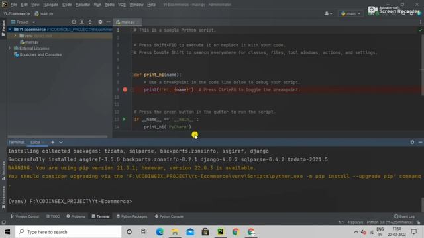Launch Microsoft Edge from taskbar
The image size is (424, 238).
160,232
